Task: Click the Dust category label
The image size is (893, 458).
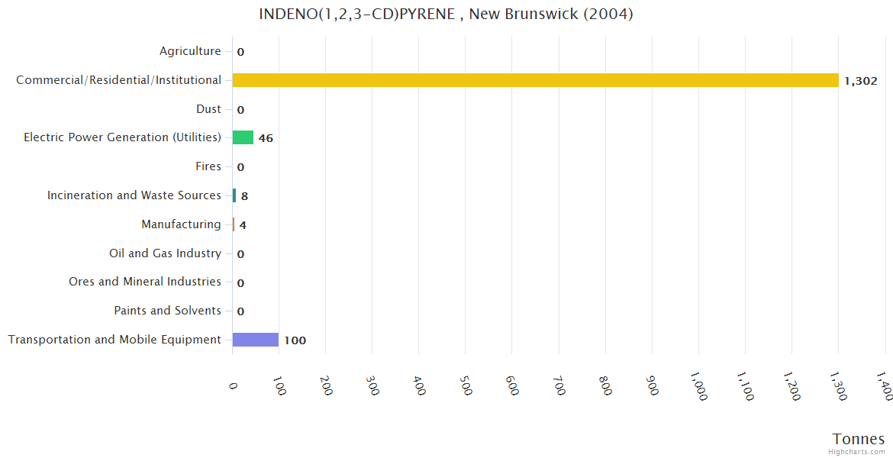Action: point(208,109)
